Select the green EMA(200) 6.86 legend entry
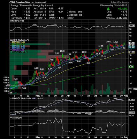This screenshot has height=139, width=137. (17, 44)
